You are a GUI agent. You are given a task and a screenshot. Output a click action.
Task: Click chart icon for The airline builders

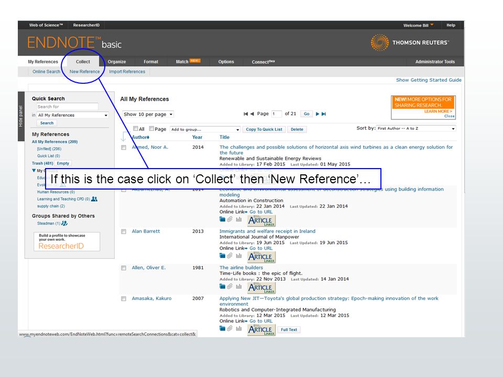pyautogui.click(x=239, y=286)
